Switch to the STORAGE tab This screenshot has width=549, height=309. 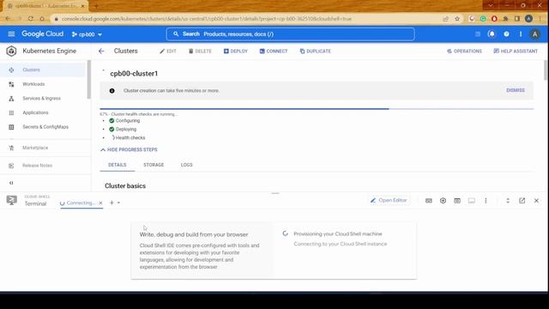tap(154, 165)
